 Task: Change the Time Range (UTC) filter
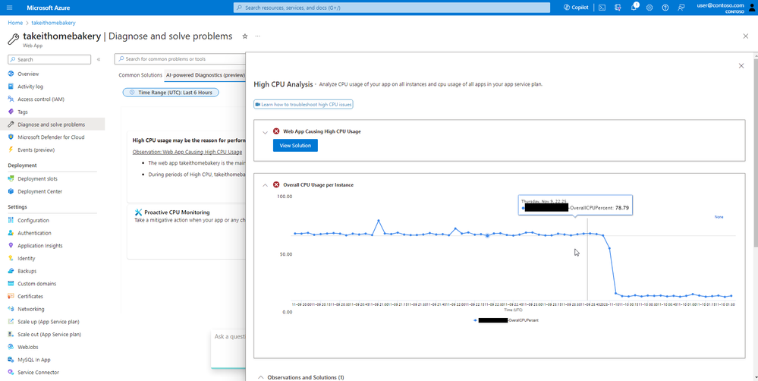(171, 93)
